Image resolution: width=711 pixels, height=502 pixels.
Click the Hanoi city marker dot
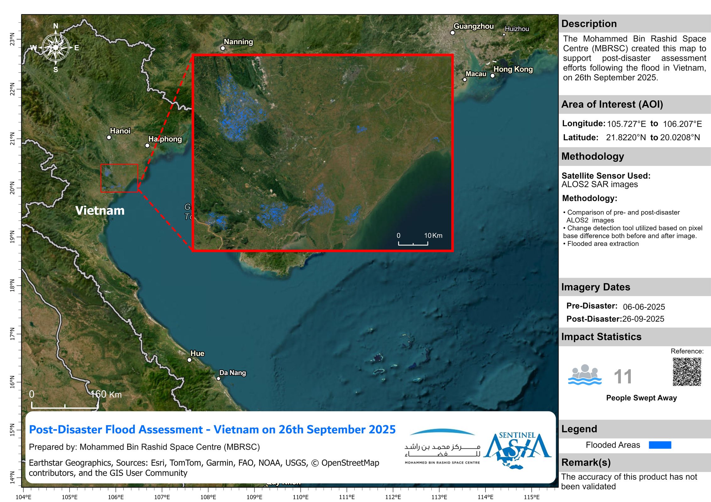tap(109, 137)
